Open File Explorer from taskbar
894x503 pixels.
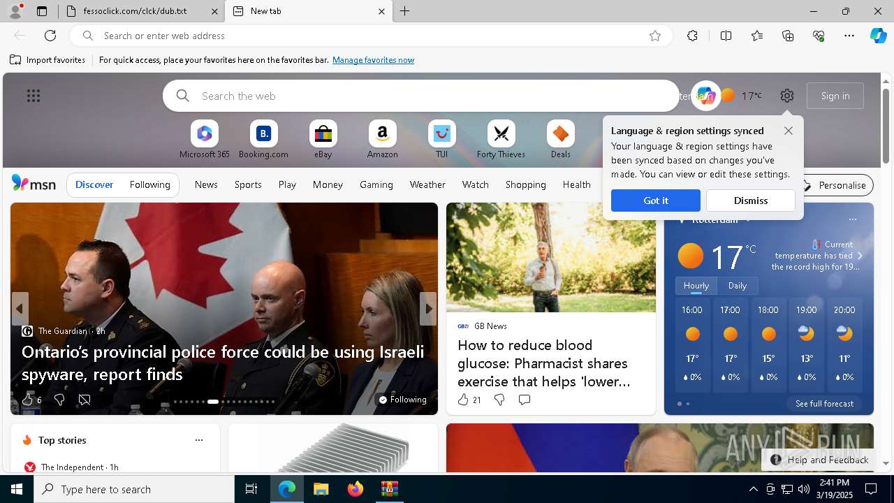coord(321,489)
